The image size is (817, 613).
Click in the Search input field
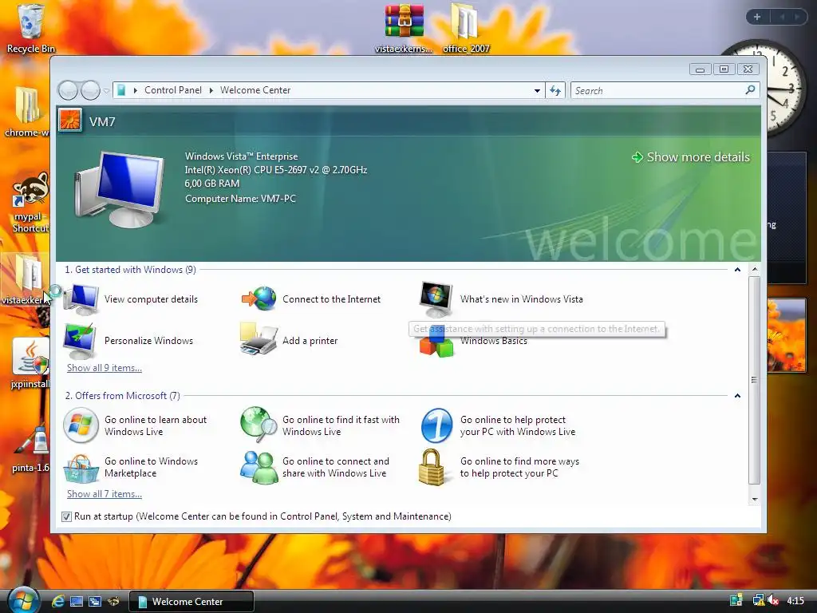(x=657, y=91)
